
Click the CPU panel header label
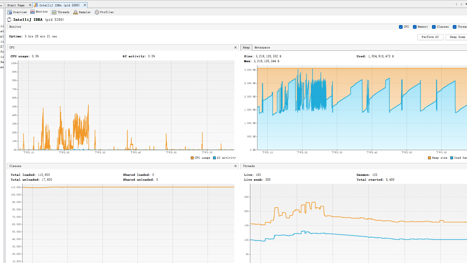[x=12, y=48]
